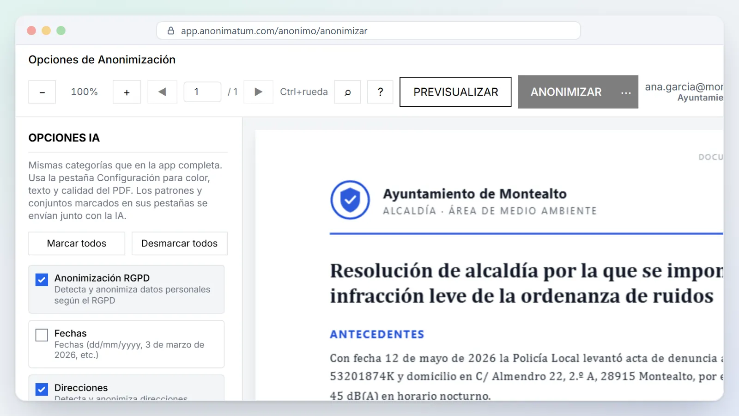Image resolution: width=739 pixels, height=416 pixels.
Task: Click Opciones de Anonimización title
Action: 102,60
